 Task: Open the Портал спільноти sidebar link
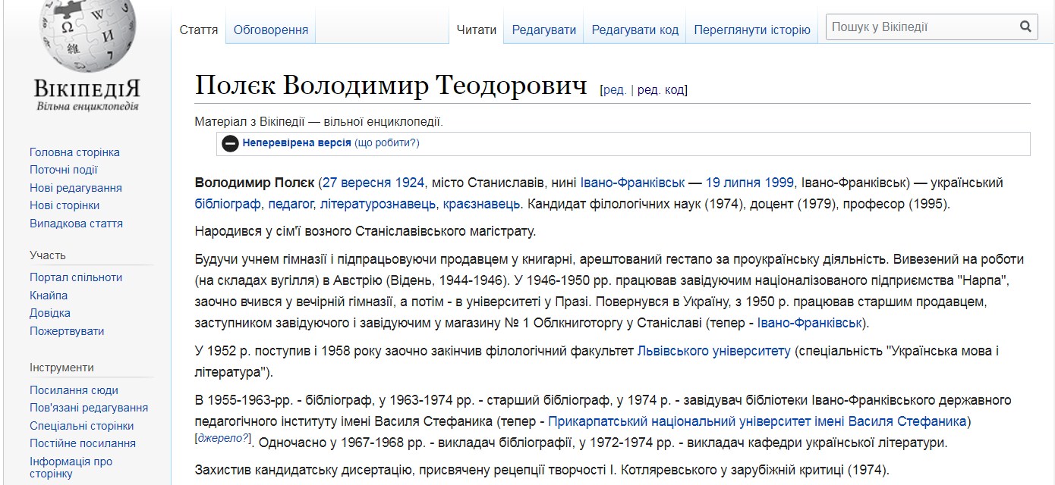76,277
